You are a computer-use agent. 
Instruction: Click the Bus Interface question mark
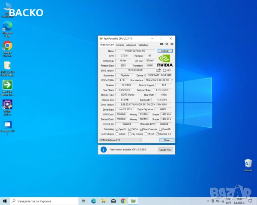pos(172,80)
